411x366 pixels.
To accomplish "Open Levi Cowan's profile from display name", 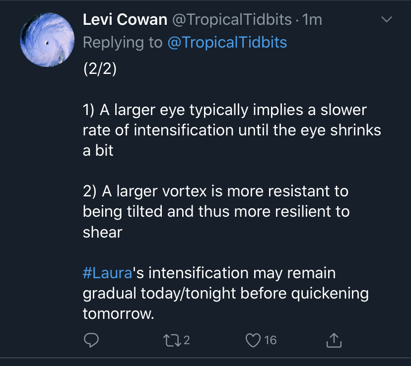I will click(125, 20).
